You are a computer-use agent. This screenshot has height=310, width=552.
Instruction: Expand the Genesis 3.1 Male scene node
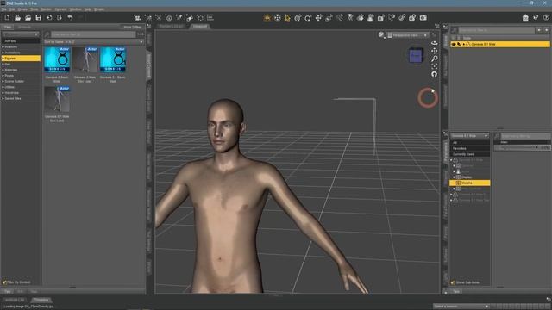pos(464,44)
